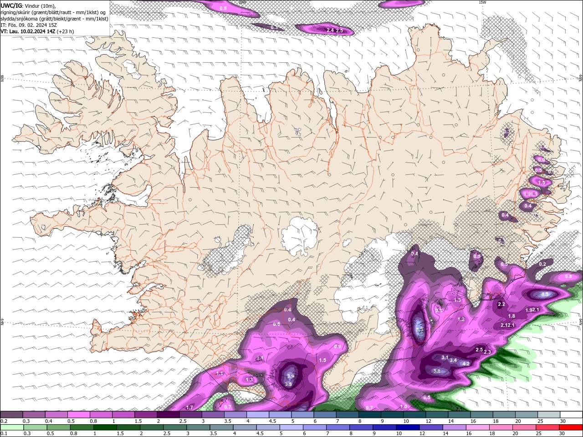Click the map value '1.92.1'
Image resolution: width=583 pixels, height=437 pixels.
click(532, 310)
